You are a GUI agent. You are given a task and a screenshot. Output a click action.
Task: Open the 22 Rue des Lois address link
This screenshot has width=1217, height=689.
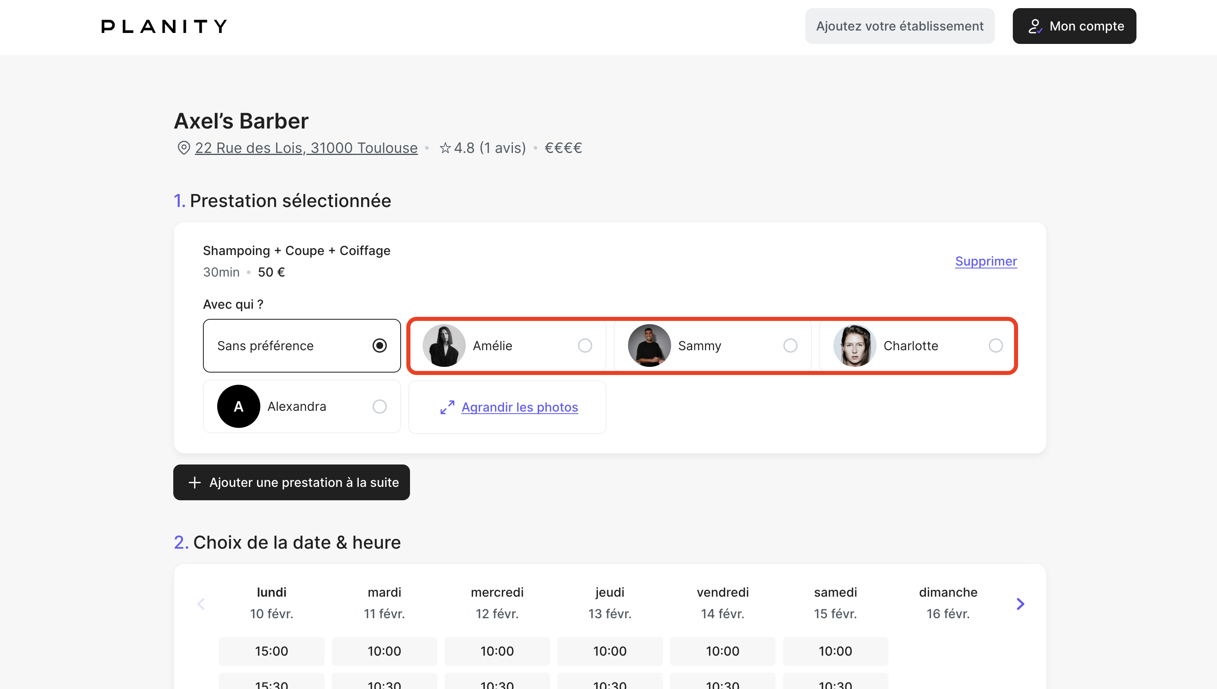306,148
